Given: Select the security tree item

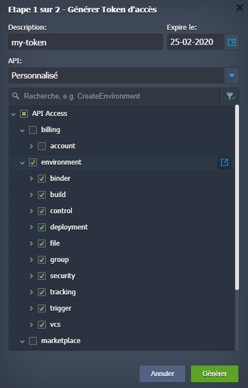Looking at the screenshot, I should pos(63,276).
